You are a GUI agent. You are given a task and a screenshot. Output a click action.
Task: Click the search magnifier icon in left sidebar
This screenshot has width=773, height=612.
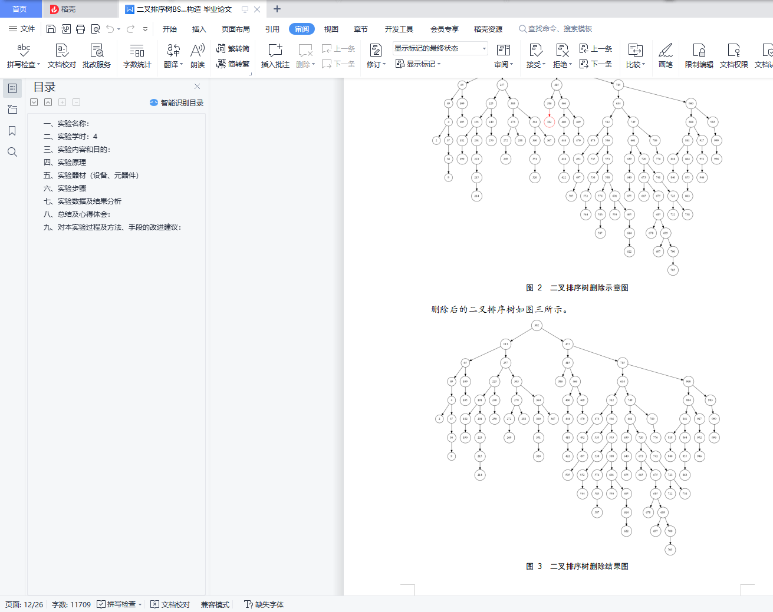click(x=12, y=152)
